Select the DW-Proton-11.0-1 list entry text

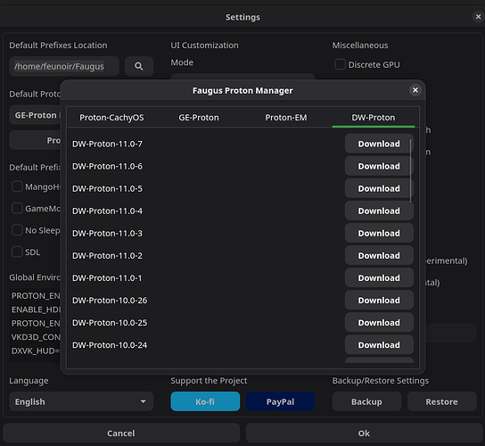[x=107, y=278]
